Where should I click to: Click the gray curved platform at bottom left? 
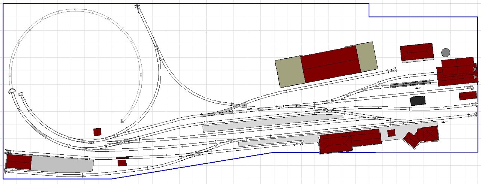point(62,165)
